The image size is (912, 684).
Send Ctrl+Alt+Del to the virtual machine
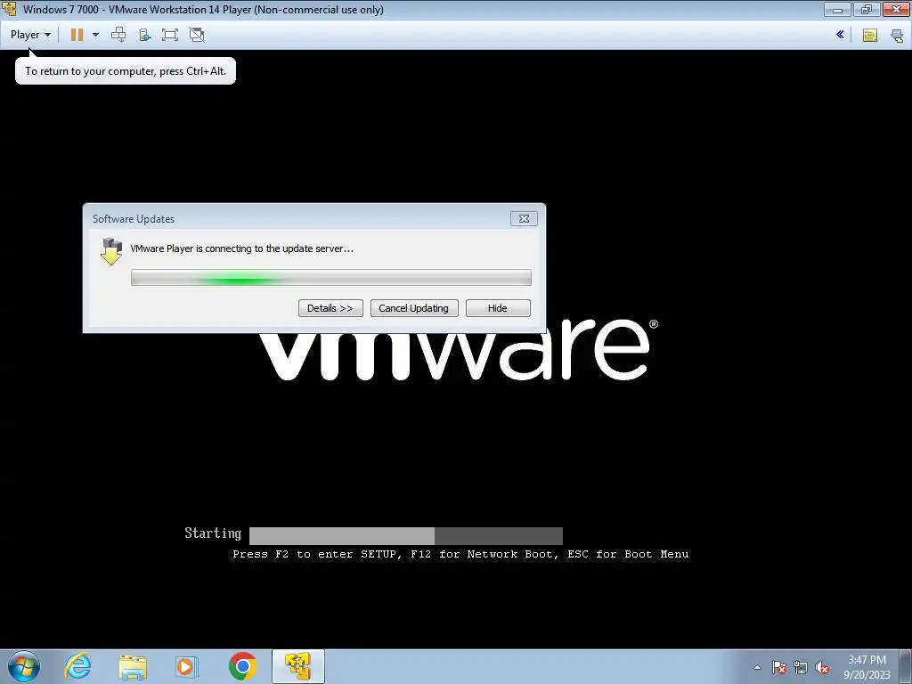[x=118, y=35]
